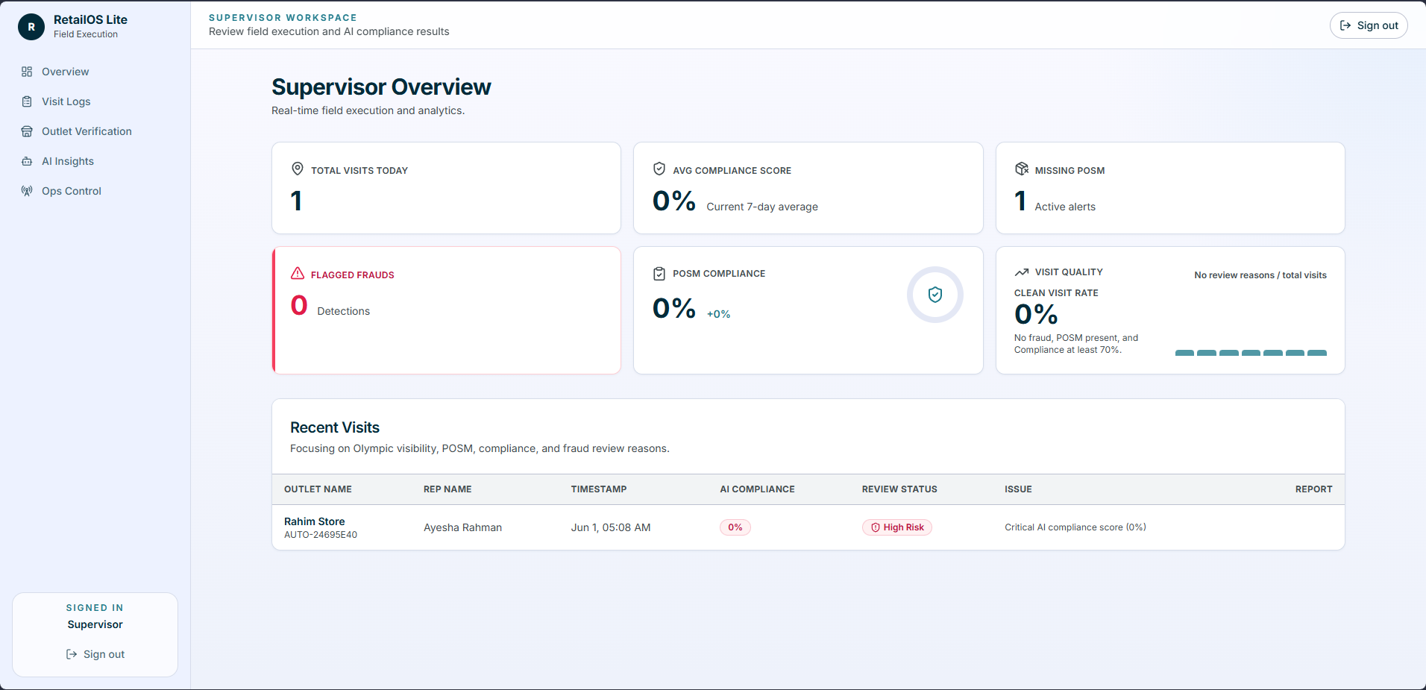
Task: Click the Recent Visits heading
Action: point(335,427)
